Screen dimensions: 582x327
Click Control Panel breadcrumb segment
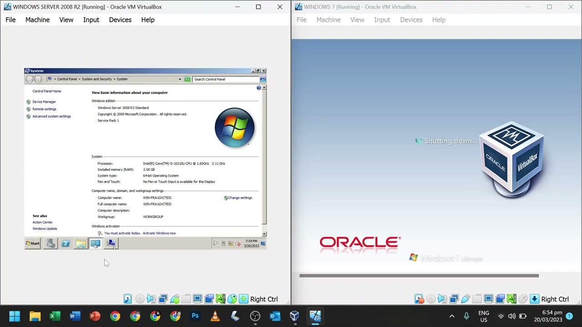67,79
